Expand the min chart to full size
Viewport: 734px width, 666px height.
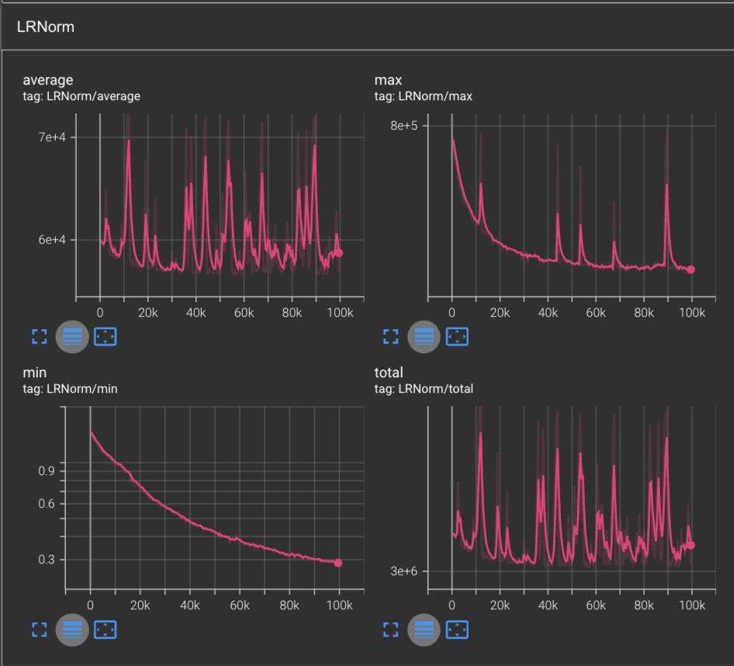40,630
